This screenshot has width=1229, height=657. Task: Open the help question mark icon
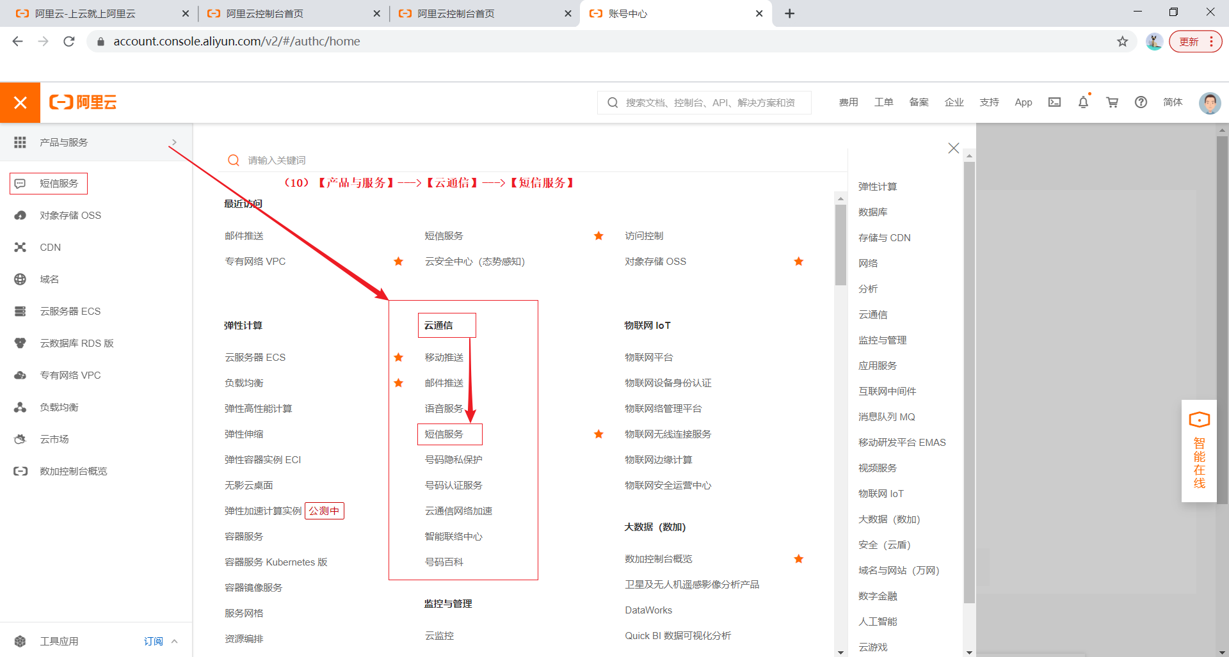click(1141, 102)
